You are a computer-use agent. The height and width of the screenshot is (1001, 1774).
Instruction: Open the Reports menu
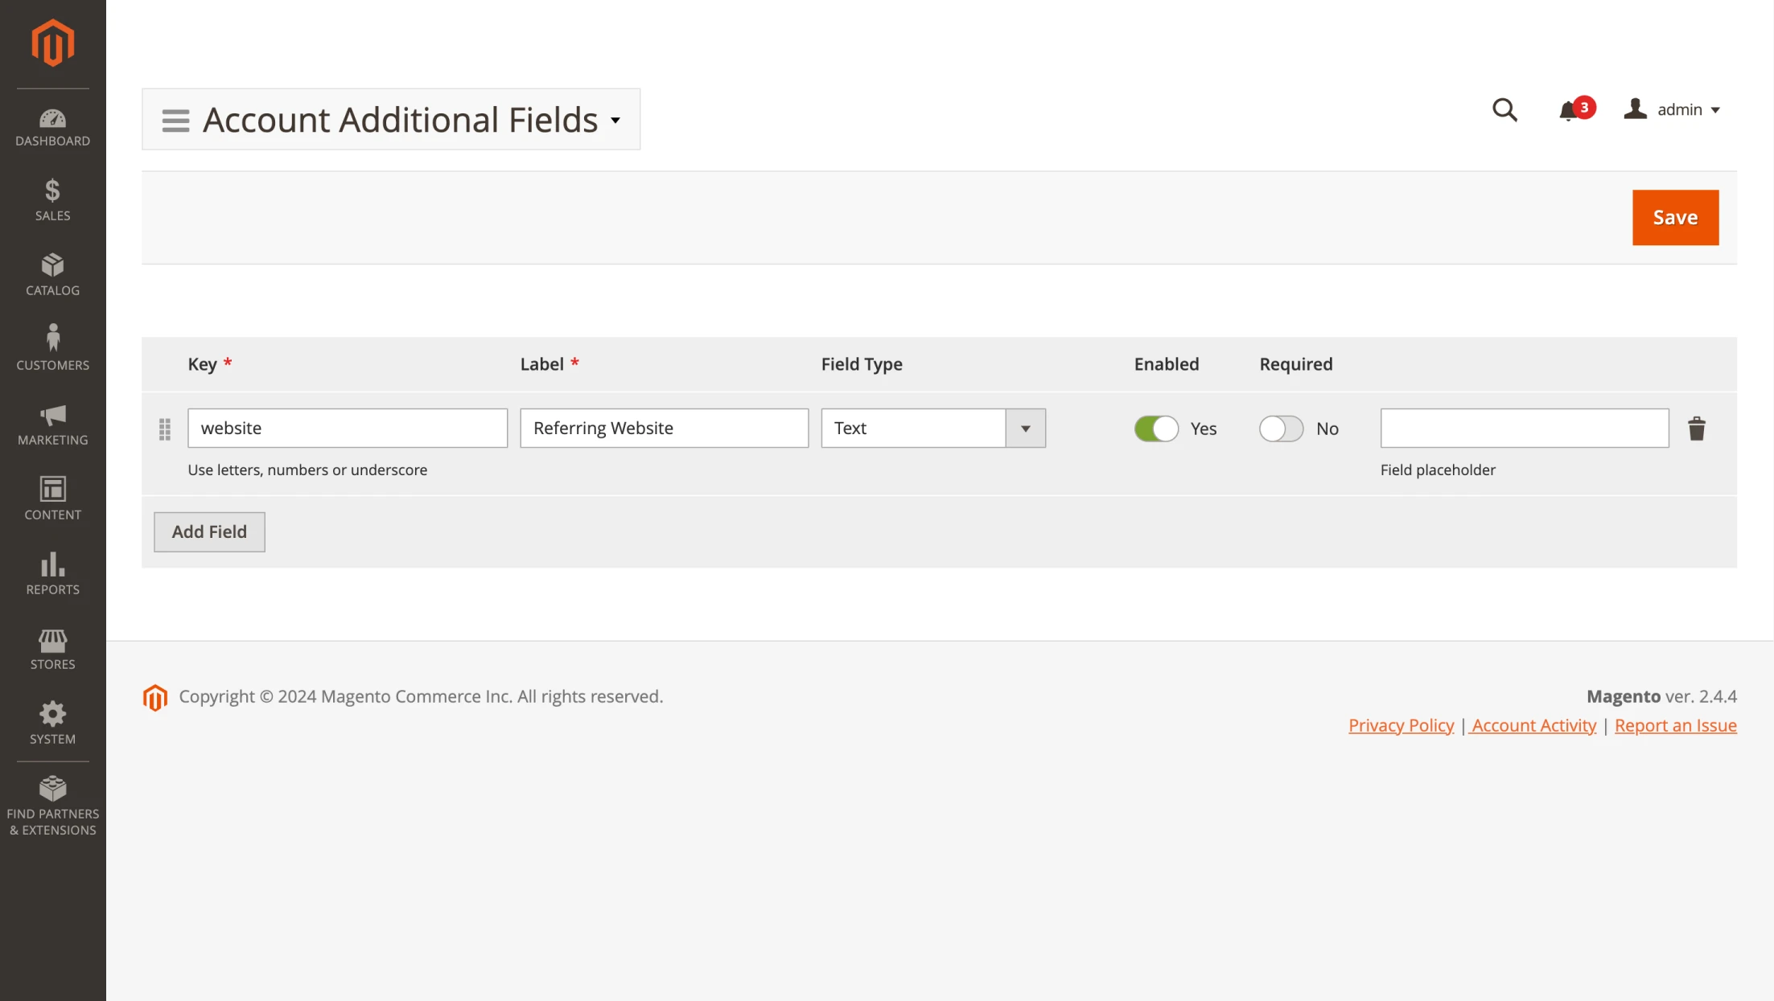53,573
